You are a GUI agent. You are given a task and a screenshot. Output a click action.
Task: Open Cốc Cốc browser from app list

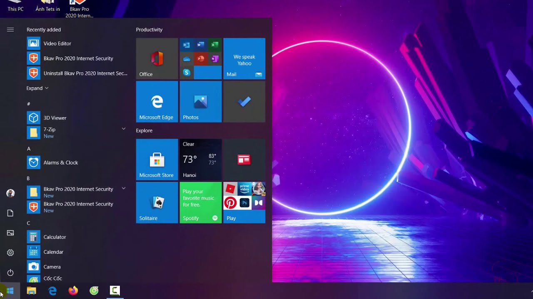(x=77, y=278)
